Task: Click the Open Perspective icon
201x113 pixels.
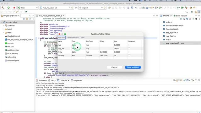Action: click(x=192, y=12)
